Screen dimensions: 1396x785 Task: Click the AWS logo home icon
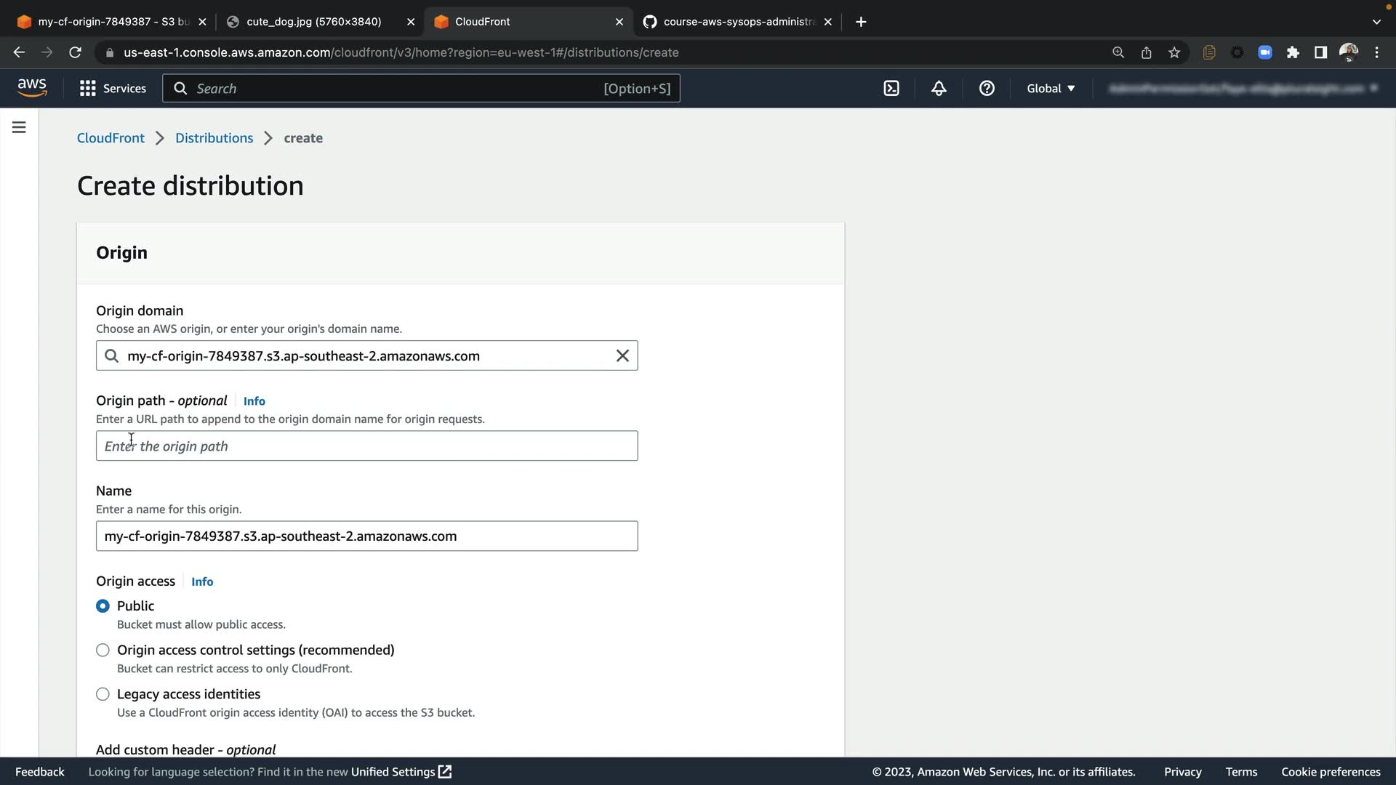tap(32, 88)
